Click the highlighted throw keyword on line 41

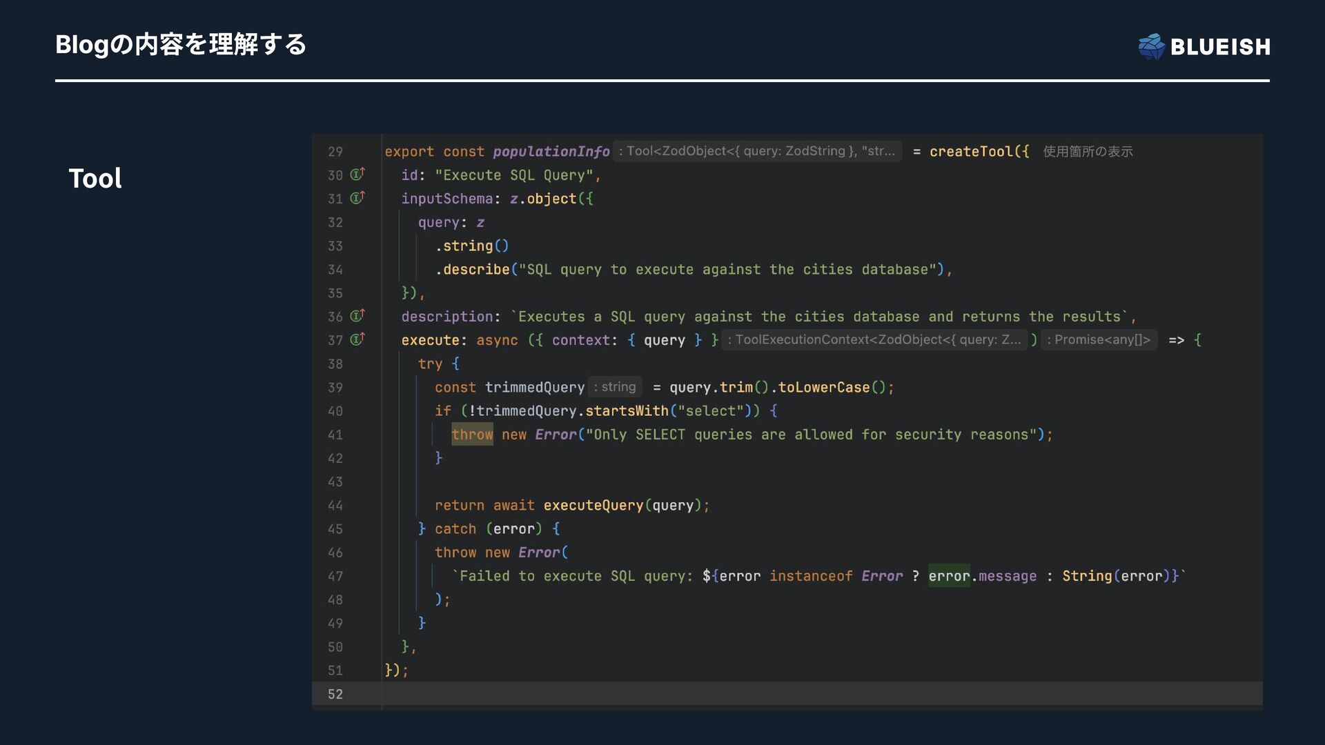point(472,435)
